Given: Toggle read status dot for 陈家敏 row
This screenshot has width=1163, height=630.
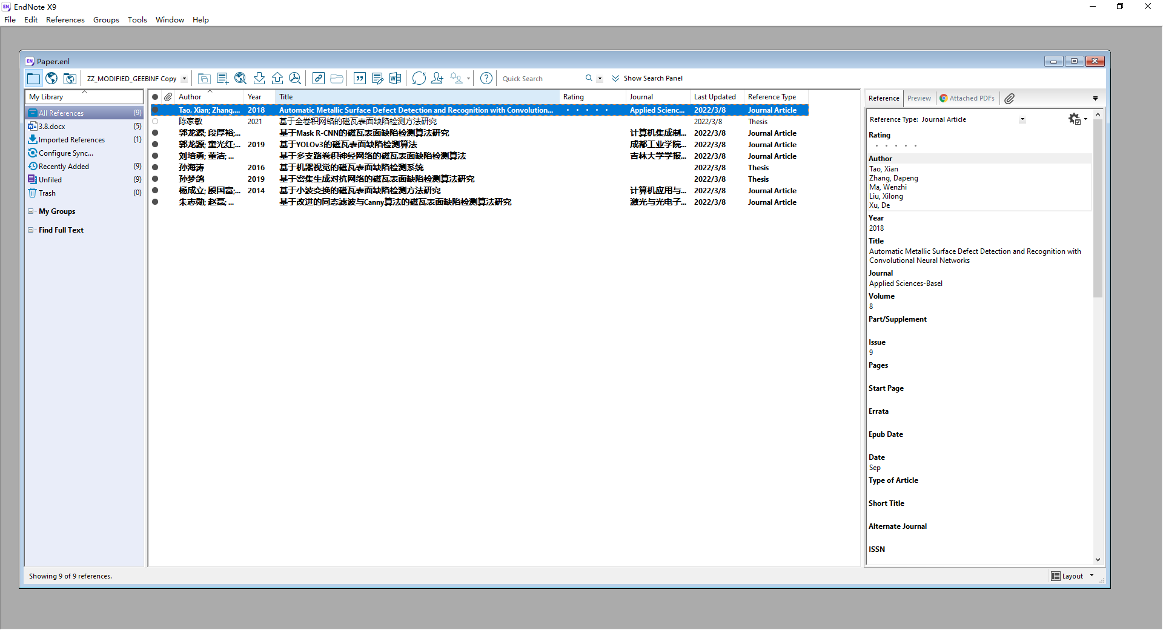Looking at the screenshot, I should click(x=155, y=122).
